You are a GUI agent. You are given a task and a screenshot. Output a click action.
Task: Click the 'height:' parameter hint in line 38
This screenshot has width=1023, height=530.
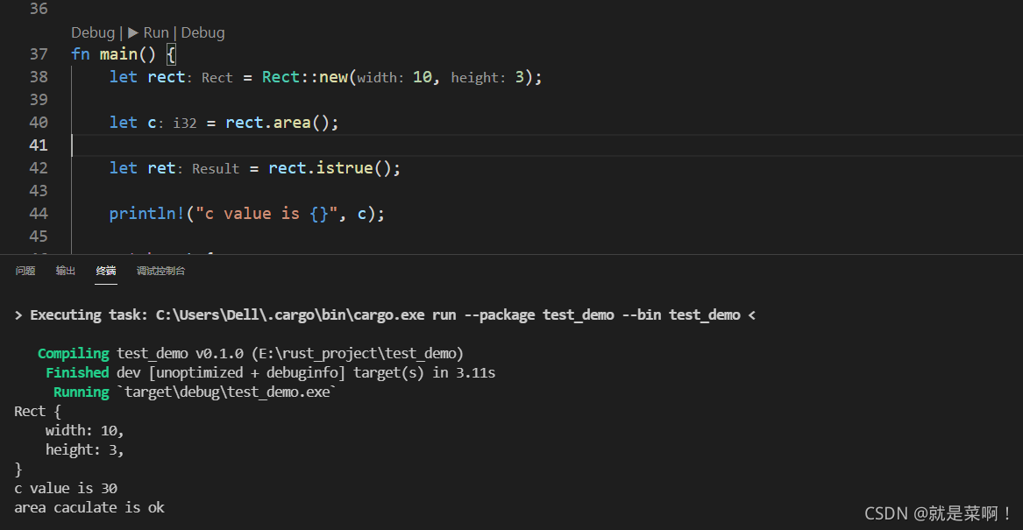[x=479, y=78]
